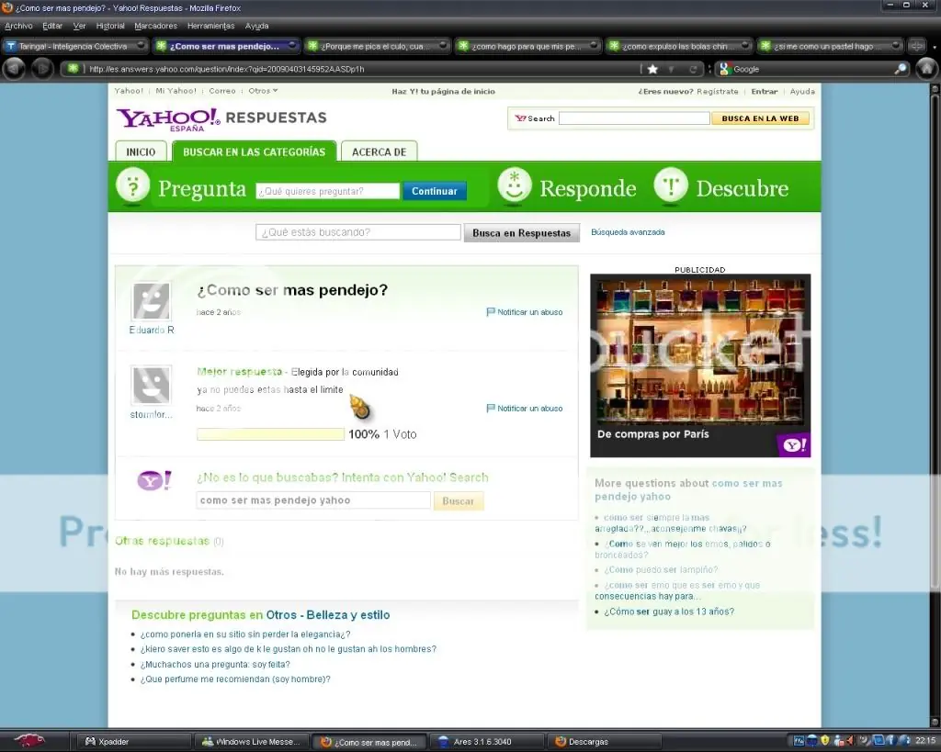Click the Yahoo! España logo

point(169,119)
